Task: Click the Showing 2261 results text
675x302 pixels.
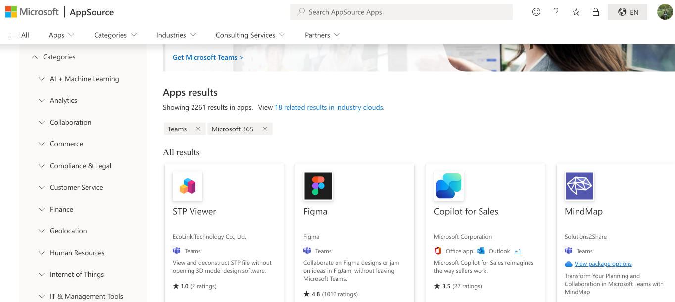Action: click(x=208, y=107)
